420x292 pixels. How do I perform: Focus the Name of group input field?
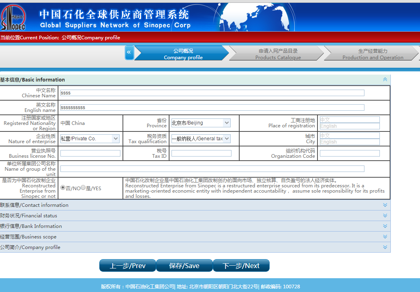pyautogui.click(x=212, y=169)
